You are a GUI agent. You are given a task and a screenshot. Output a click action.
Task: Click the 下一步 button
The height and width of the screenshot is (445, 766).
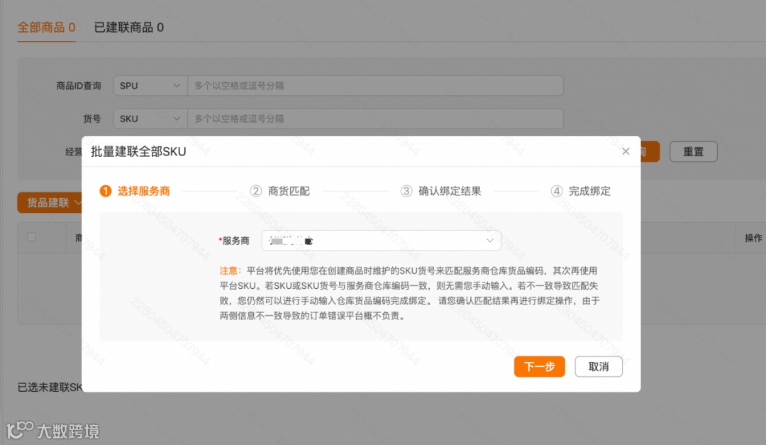[539, 366]
